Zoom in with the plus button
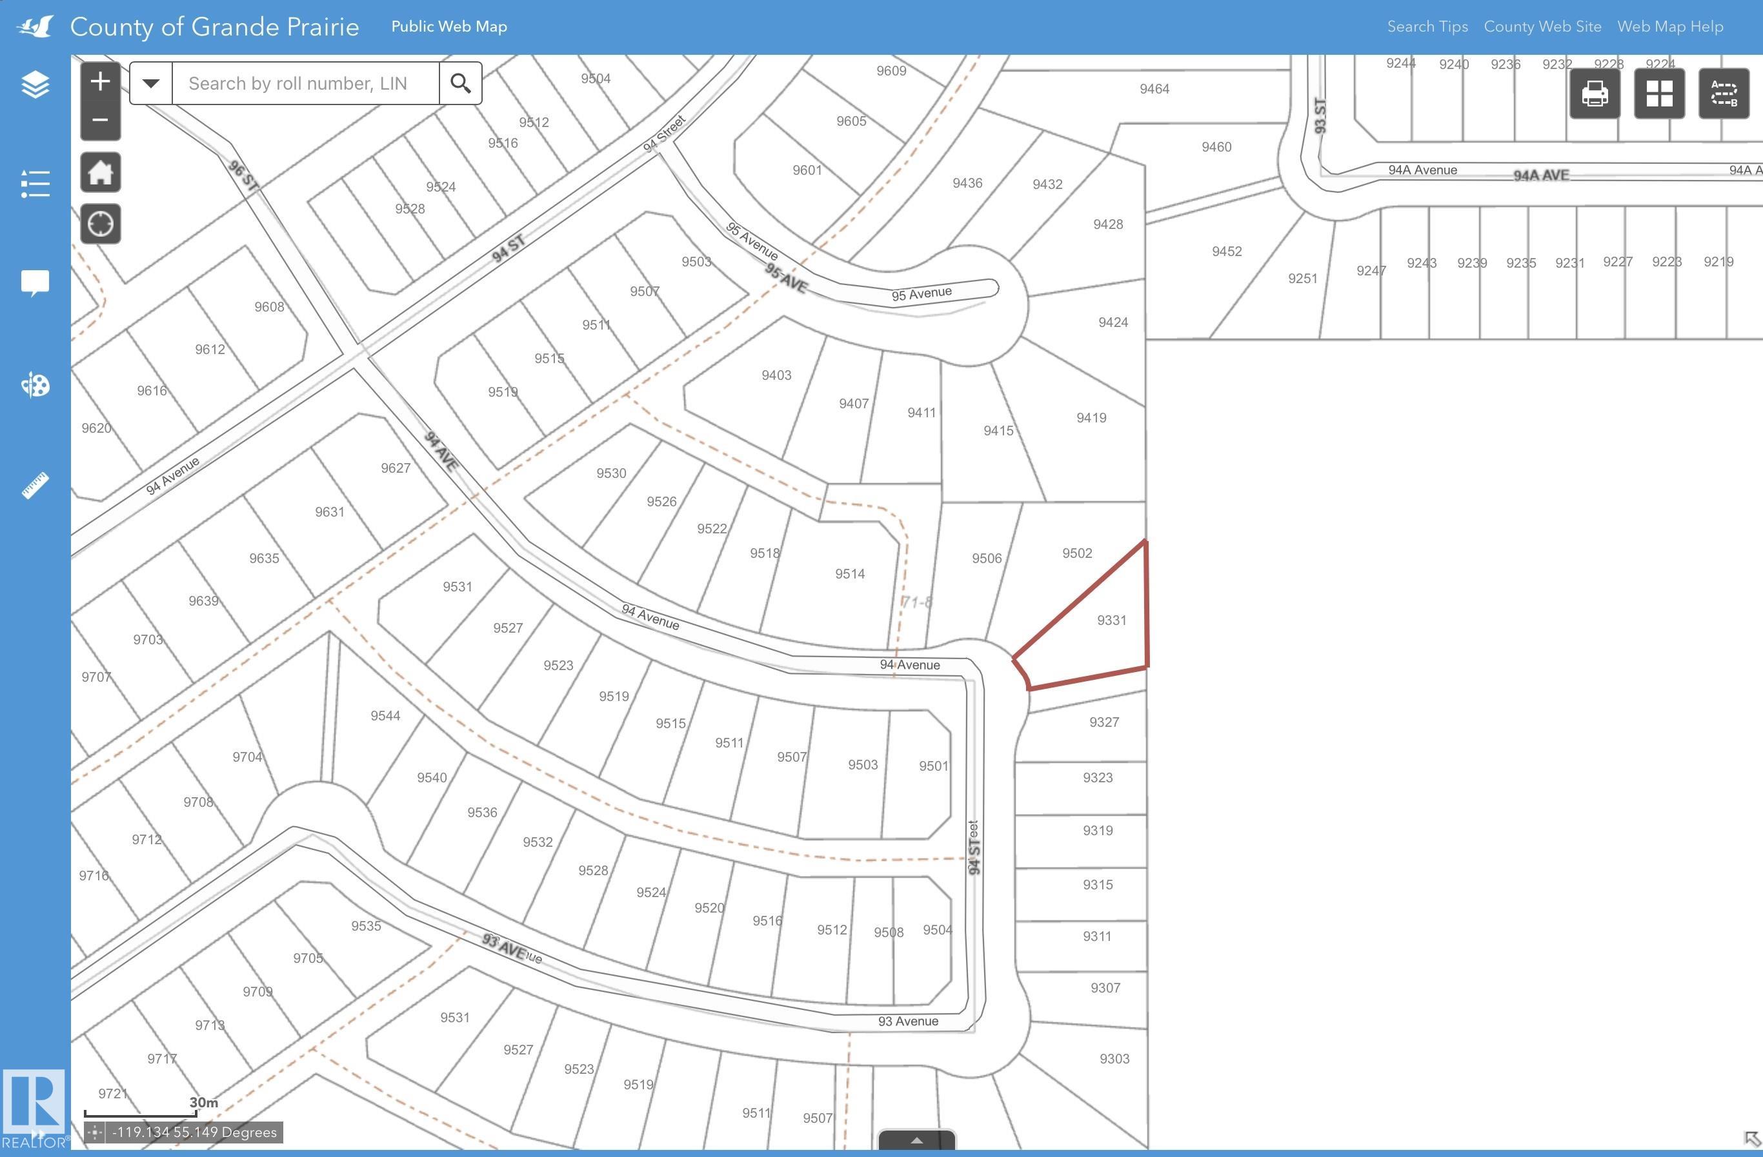The image size is (1763, 1157). tap(100, 81)
